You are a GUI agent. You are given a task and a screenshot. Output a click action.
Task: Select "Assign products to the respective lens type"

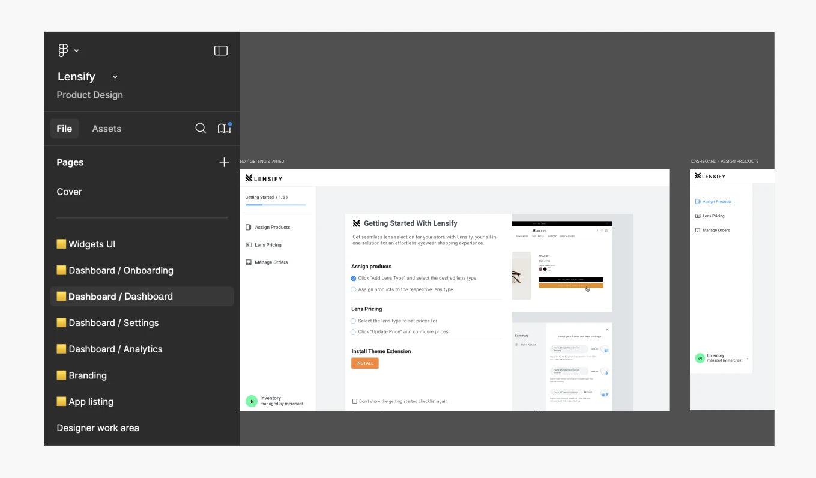(x=354, y=289)
